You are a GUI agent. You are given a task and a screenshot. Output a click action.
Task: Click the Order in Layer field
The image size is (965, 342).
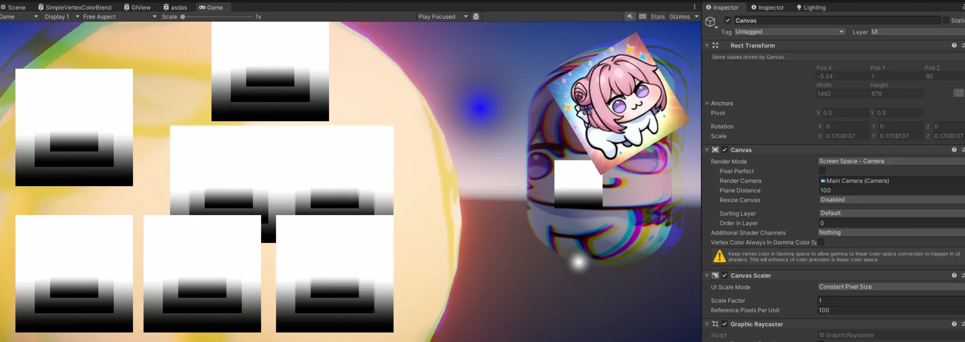click(x=891, y=223)
